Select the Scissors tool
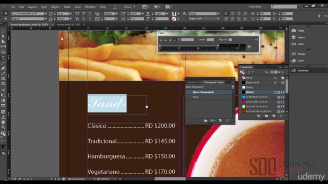This screenshot has height=184, width=328. (3, 90)
